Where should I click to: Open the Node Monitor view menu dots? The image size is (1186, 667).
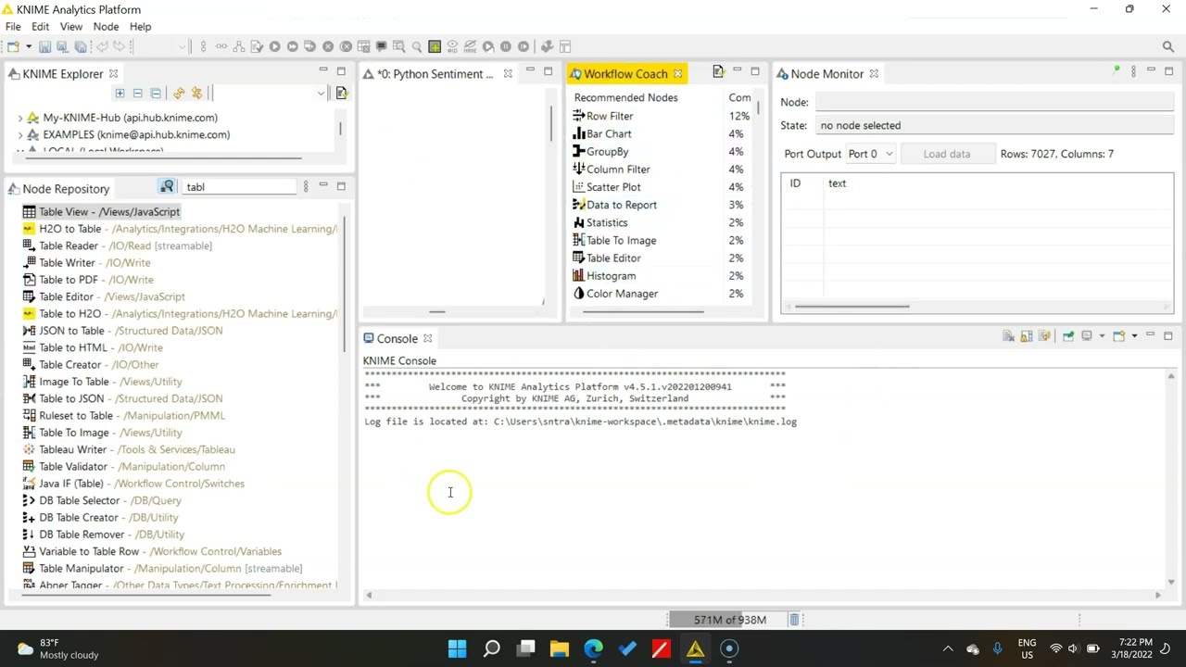[x=1133, y=71]
